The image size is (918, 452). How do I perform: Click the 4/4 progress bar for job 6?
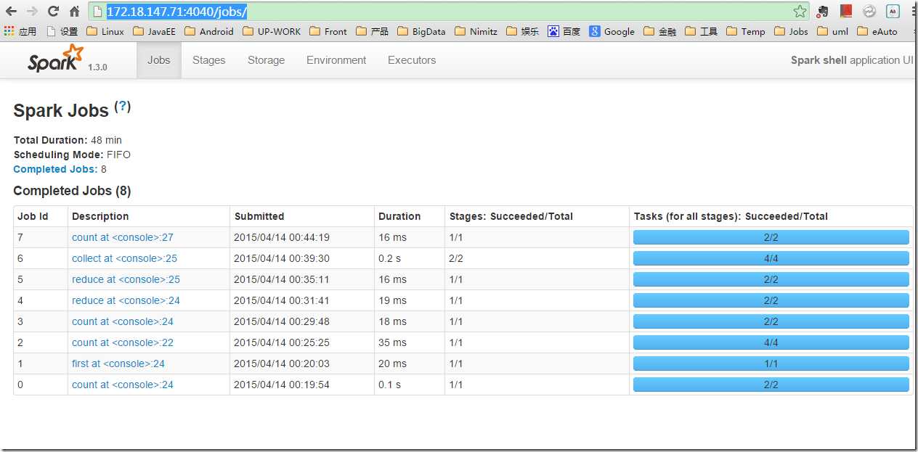coord(771,258)
